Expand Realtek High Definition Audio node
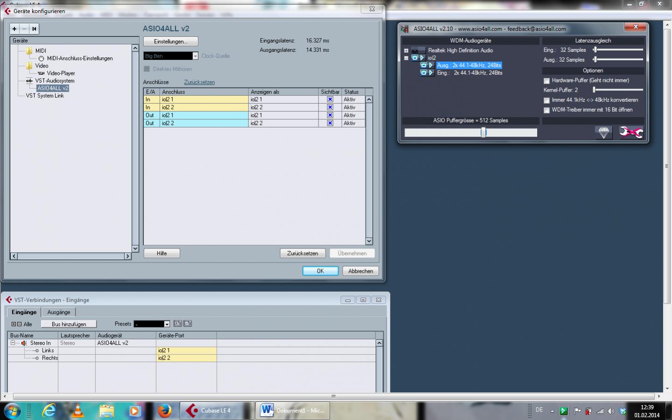Screen dimensions: 672x420 point(406,50)
